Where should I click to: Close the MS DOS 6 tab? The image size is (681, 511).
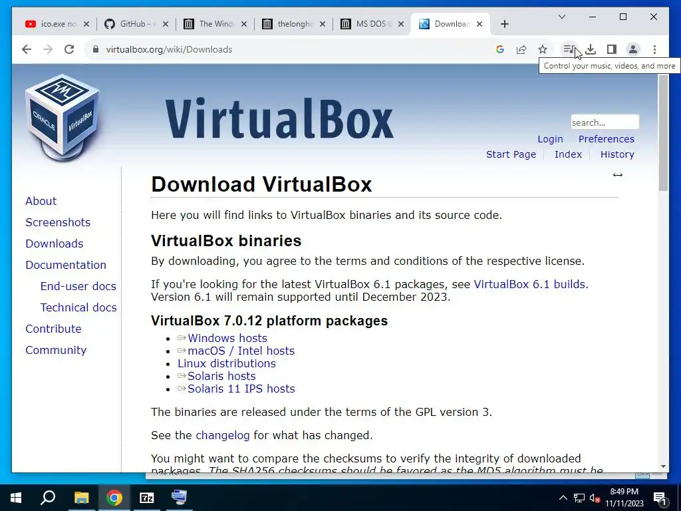(x=401, y=24)
